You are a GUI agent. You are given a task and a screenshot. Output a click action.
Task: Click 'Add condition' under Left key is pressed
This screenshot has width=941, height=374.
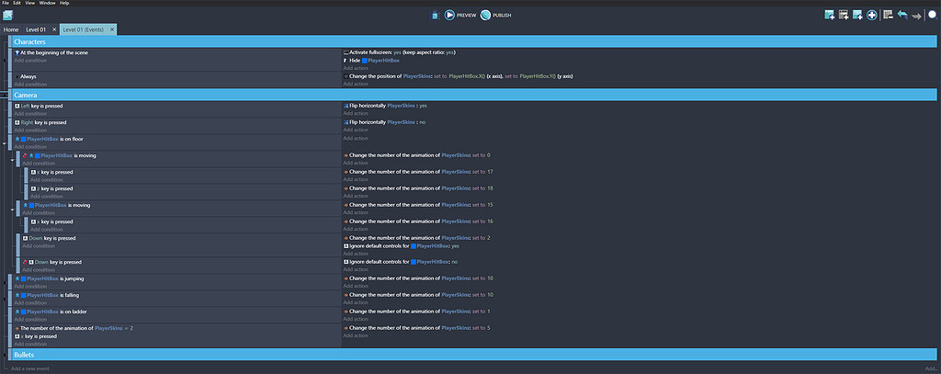(x=30, y=113)
